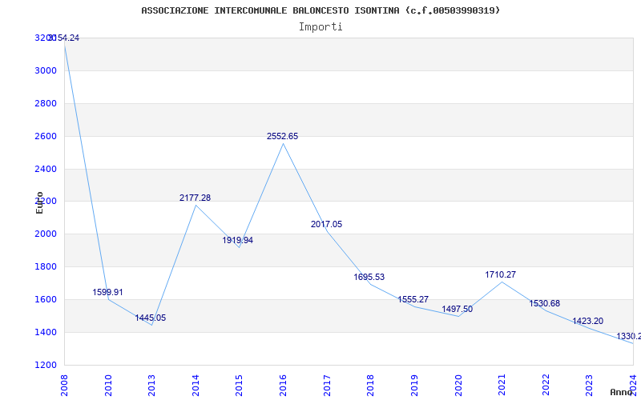Click the 'Euro' y-axis title
This screenshot has height=400, width=641.
click(x=39, y=202)
